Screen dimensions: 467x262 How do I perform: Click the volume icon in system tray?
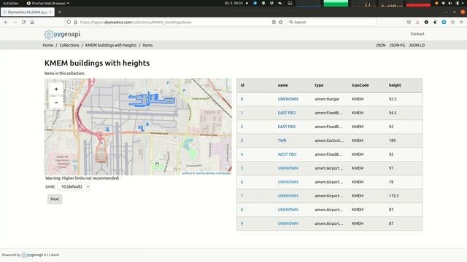[x=450, y=3]
